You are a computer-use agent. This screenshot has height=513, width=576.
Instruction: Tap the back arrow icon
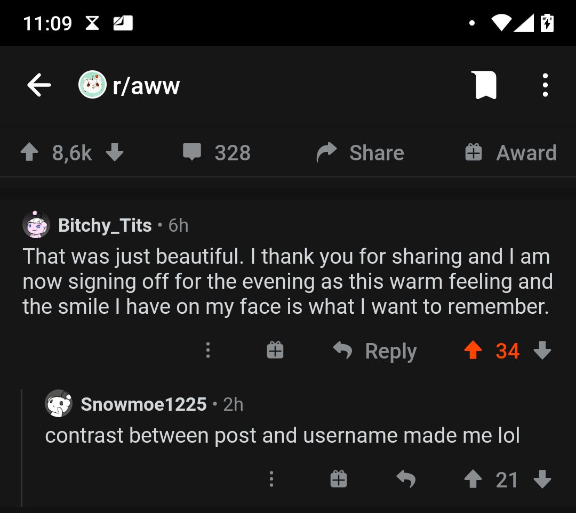39,85
